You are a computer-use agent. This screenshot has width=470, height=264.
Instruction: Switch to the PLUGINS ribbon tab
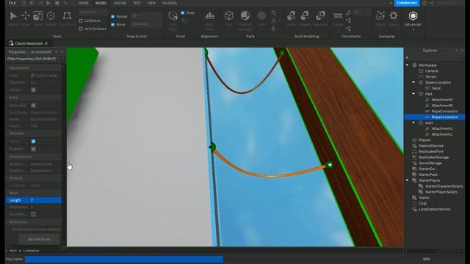point(170,3)
